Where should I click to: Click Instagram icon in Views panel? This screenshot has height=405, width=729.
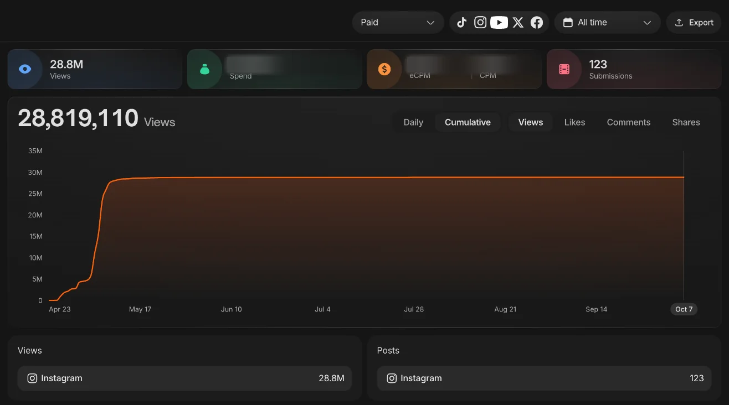(x=32, y=378)
